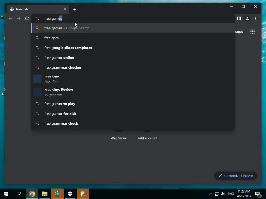
Task: Open File Explorer from the taskbar
Action: point(45,194)
